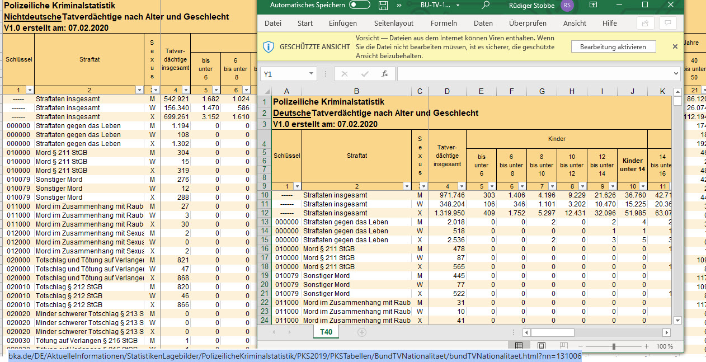This screenshot has height=362, width=706.
Task: Toggle Automatisches Speichern switch
Action: pyautogui.click(x=359, y=6)
